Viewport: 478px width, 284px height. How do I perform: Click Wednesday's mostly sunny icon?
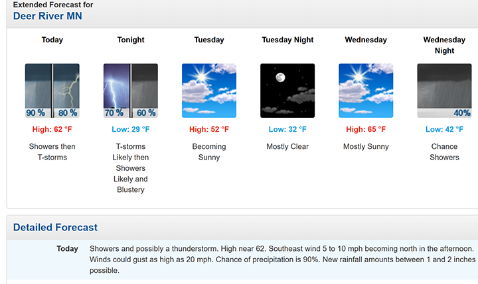tap(366, 91)
